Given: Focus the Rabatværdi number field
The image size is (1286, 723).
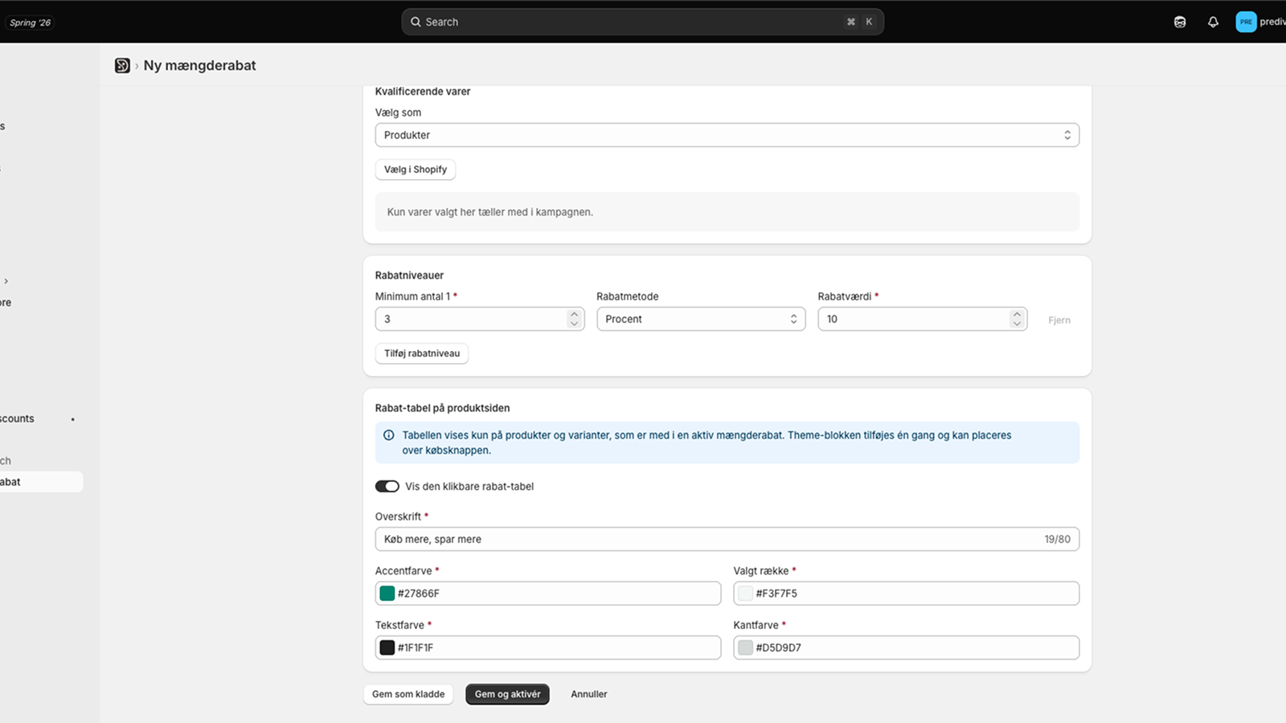Looking at the screenshot, I should [x=923, y=319].
